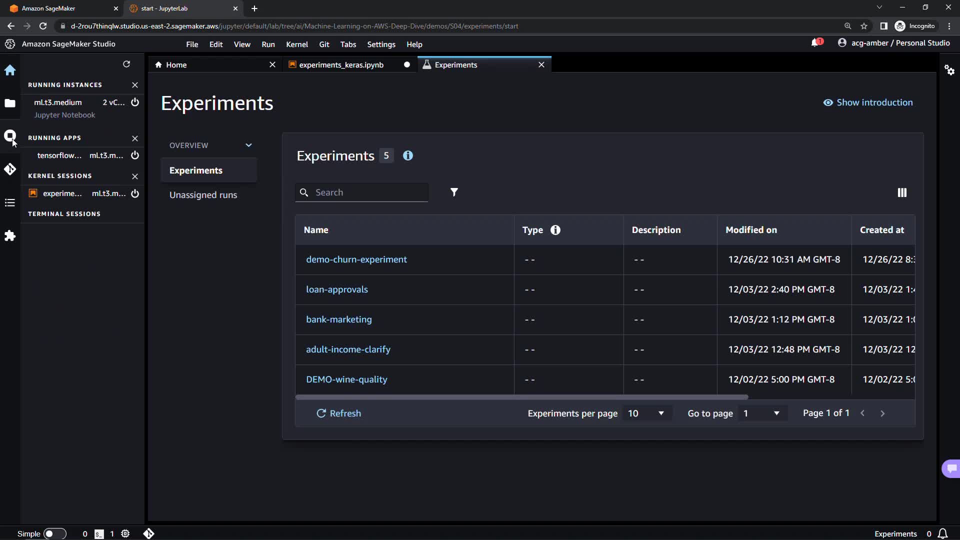The width and height of the screenshot is (960, 540).
Task: Open the File Browser folder icon
Action: click(10, 103)
